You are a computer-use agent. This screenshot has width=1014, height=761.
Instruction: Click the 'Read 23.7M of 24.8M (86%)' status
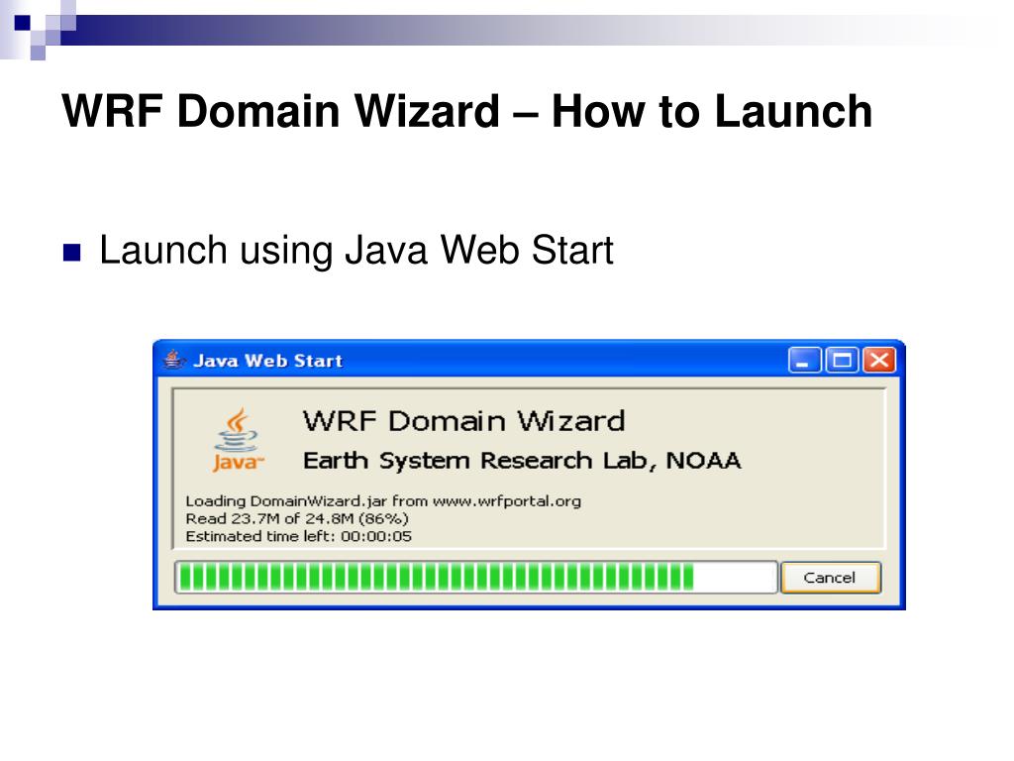297,519
